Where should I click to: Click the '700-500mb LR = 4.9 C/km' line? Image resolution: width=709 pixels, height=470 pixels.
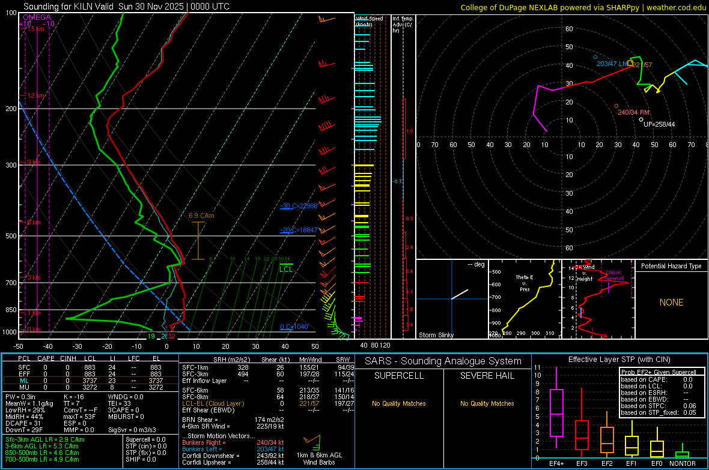coord(42,460)
